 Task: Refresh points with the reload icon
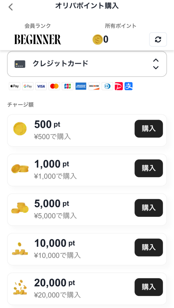click(158, 39)
